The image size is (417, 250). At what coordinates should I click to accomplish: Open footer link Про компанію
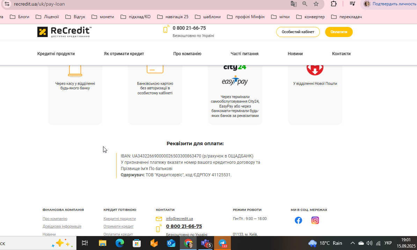coord(55,219)
